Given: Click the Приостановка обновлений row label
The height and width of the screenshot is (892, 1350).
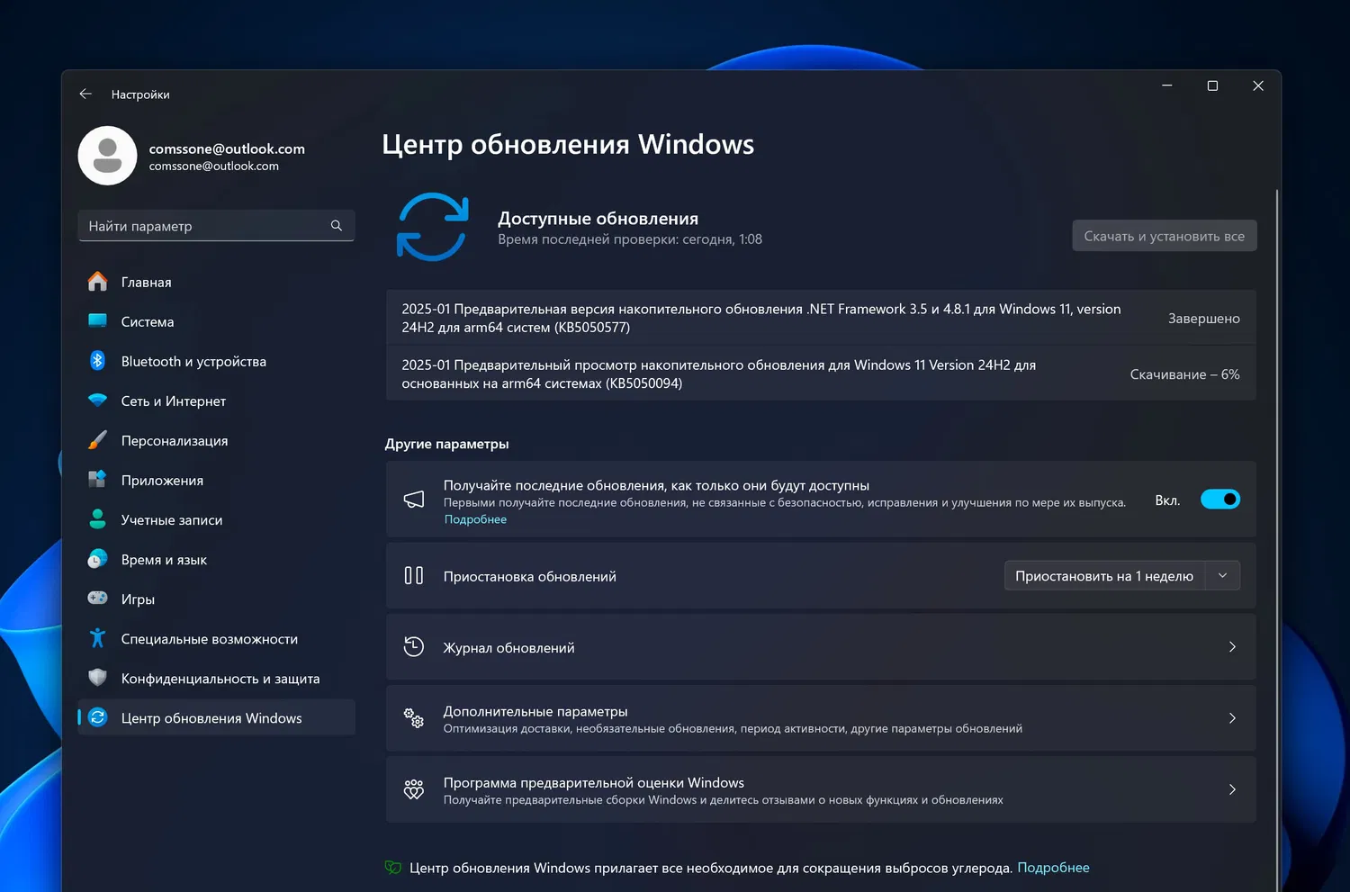Looking at the screenshot, I should coord(530,576).
